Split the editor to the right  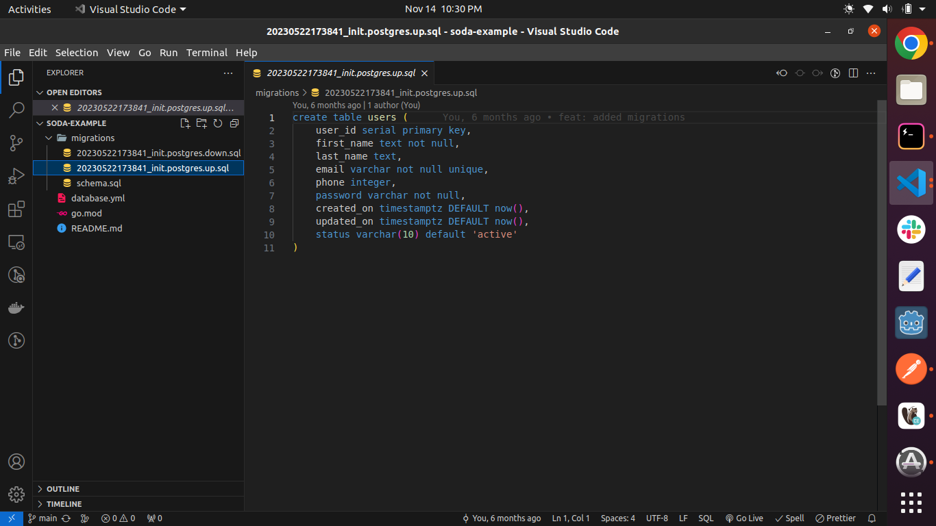[x=853, y=73]
